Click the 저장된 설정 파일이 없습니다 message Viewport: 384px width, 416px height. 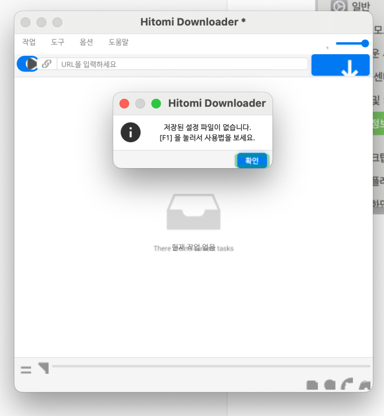tap(207, 127)
